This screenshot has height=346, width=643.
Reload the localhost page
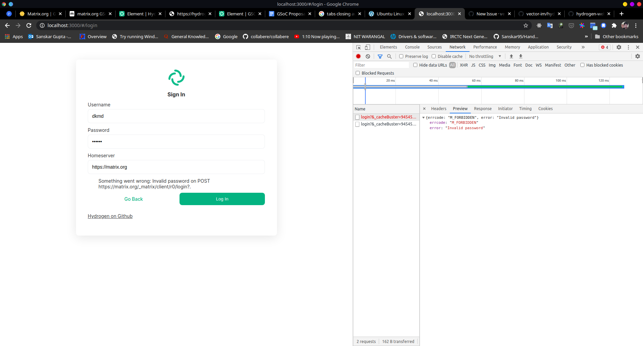(x=29, y=25)
